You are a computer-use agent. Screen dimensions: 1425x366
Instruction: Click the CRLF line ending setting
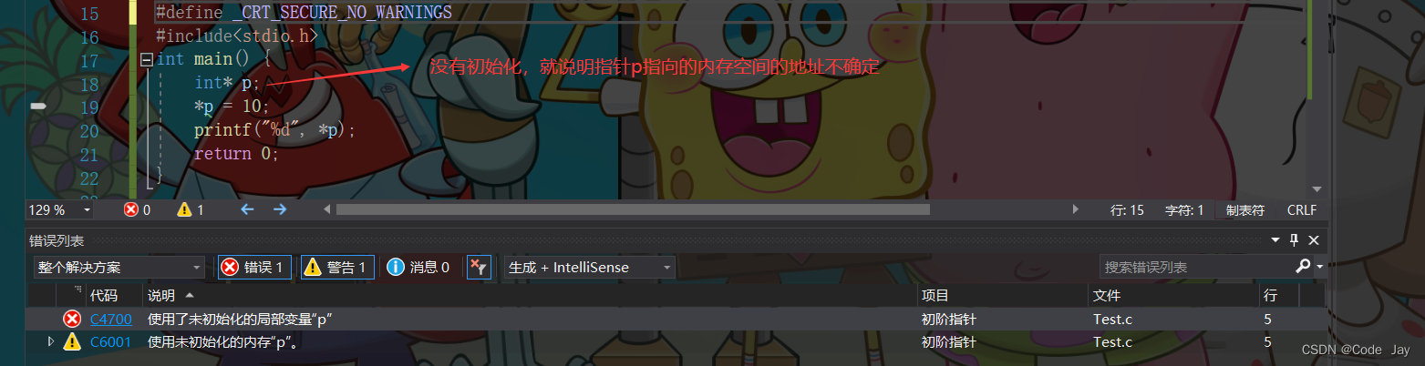1302,209
